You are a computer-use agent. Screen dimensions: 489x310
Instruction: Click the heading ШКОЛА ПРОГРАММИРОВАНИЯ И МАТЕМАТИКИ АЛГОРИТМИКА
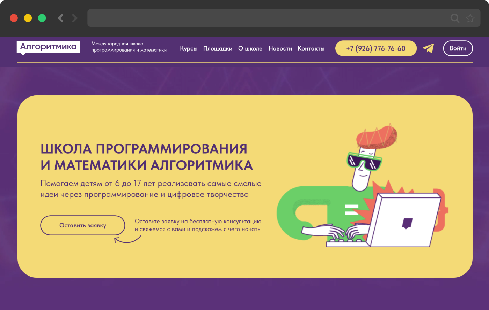147,157
